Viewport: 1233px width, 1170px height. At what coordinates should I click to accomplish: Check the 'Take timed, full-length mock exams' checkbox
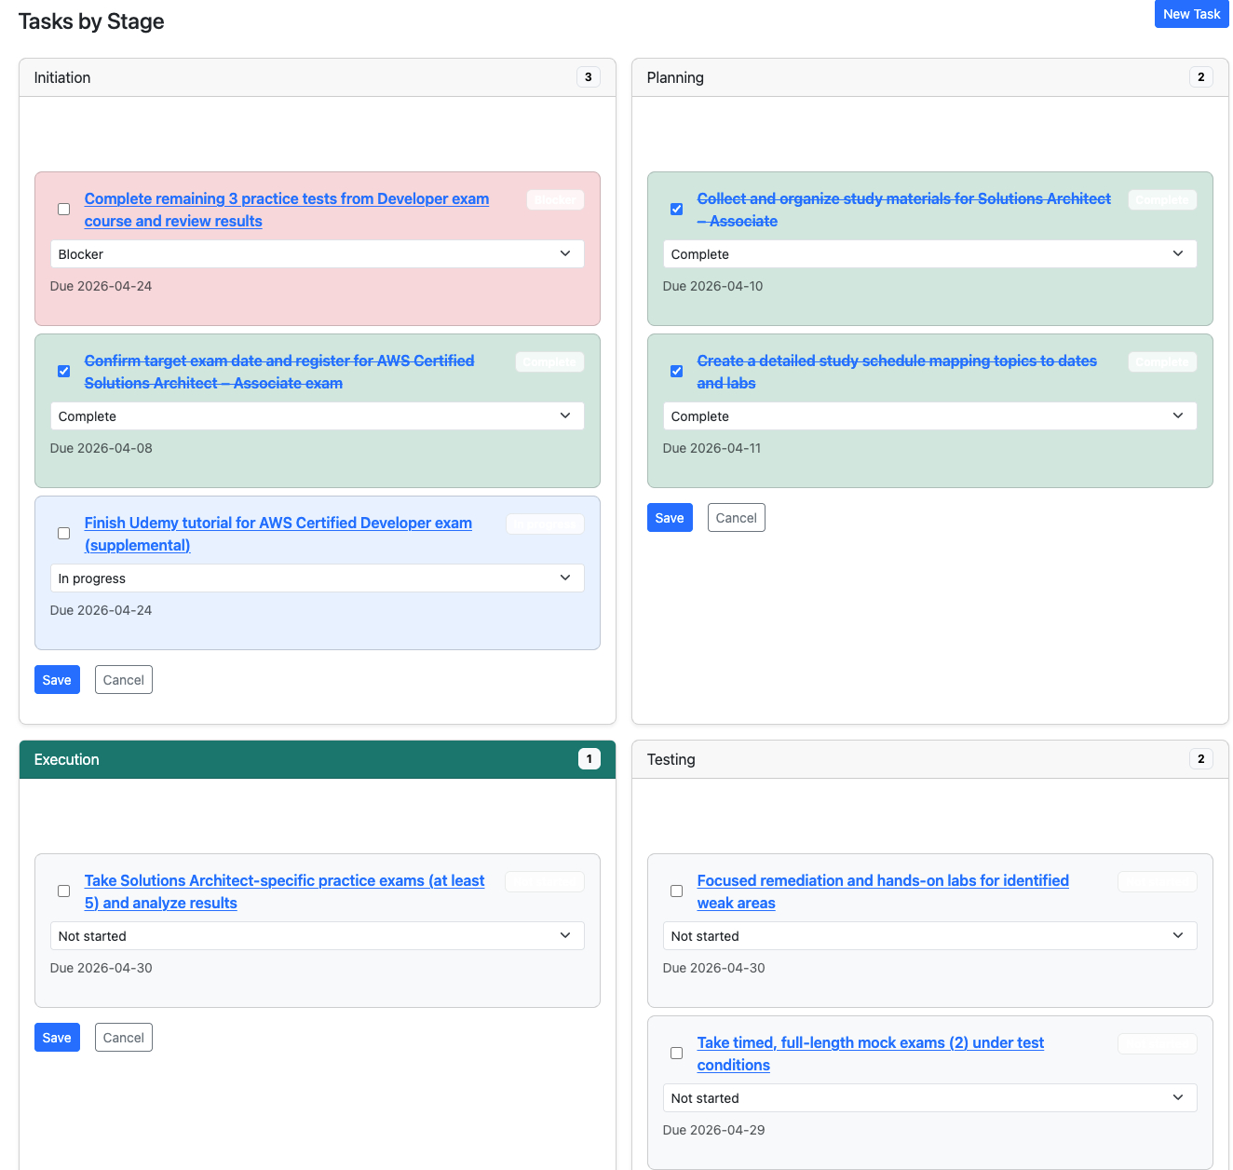click(676, 1053)
